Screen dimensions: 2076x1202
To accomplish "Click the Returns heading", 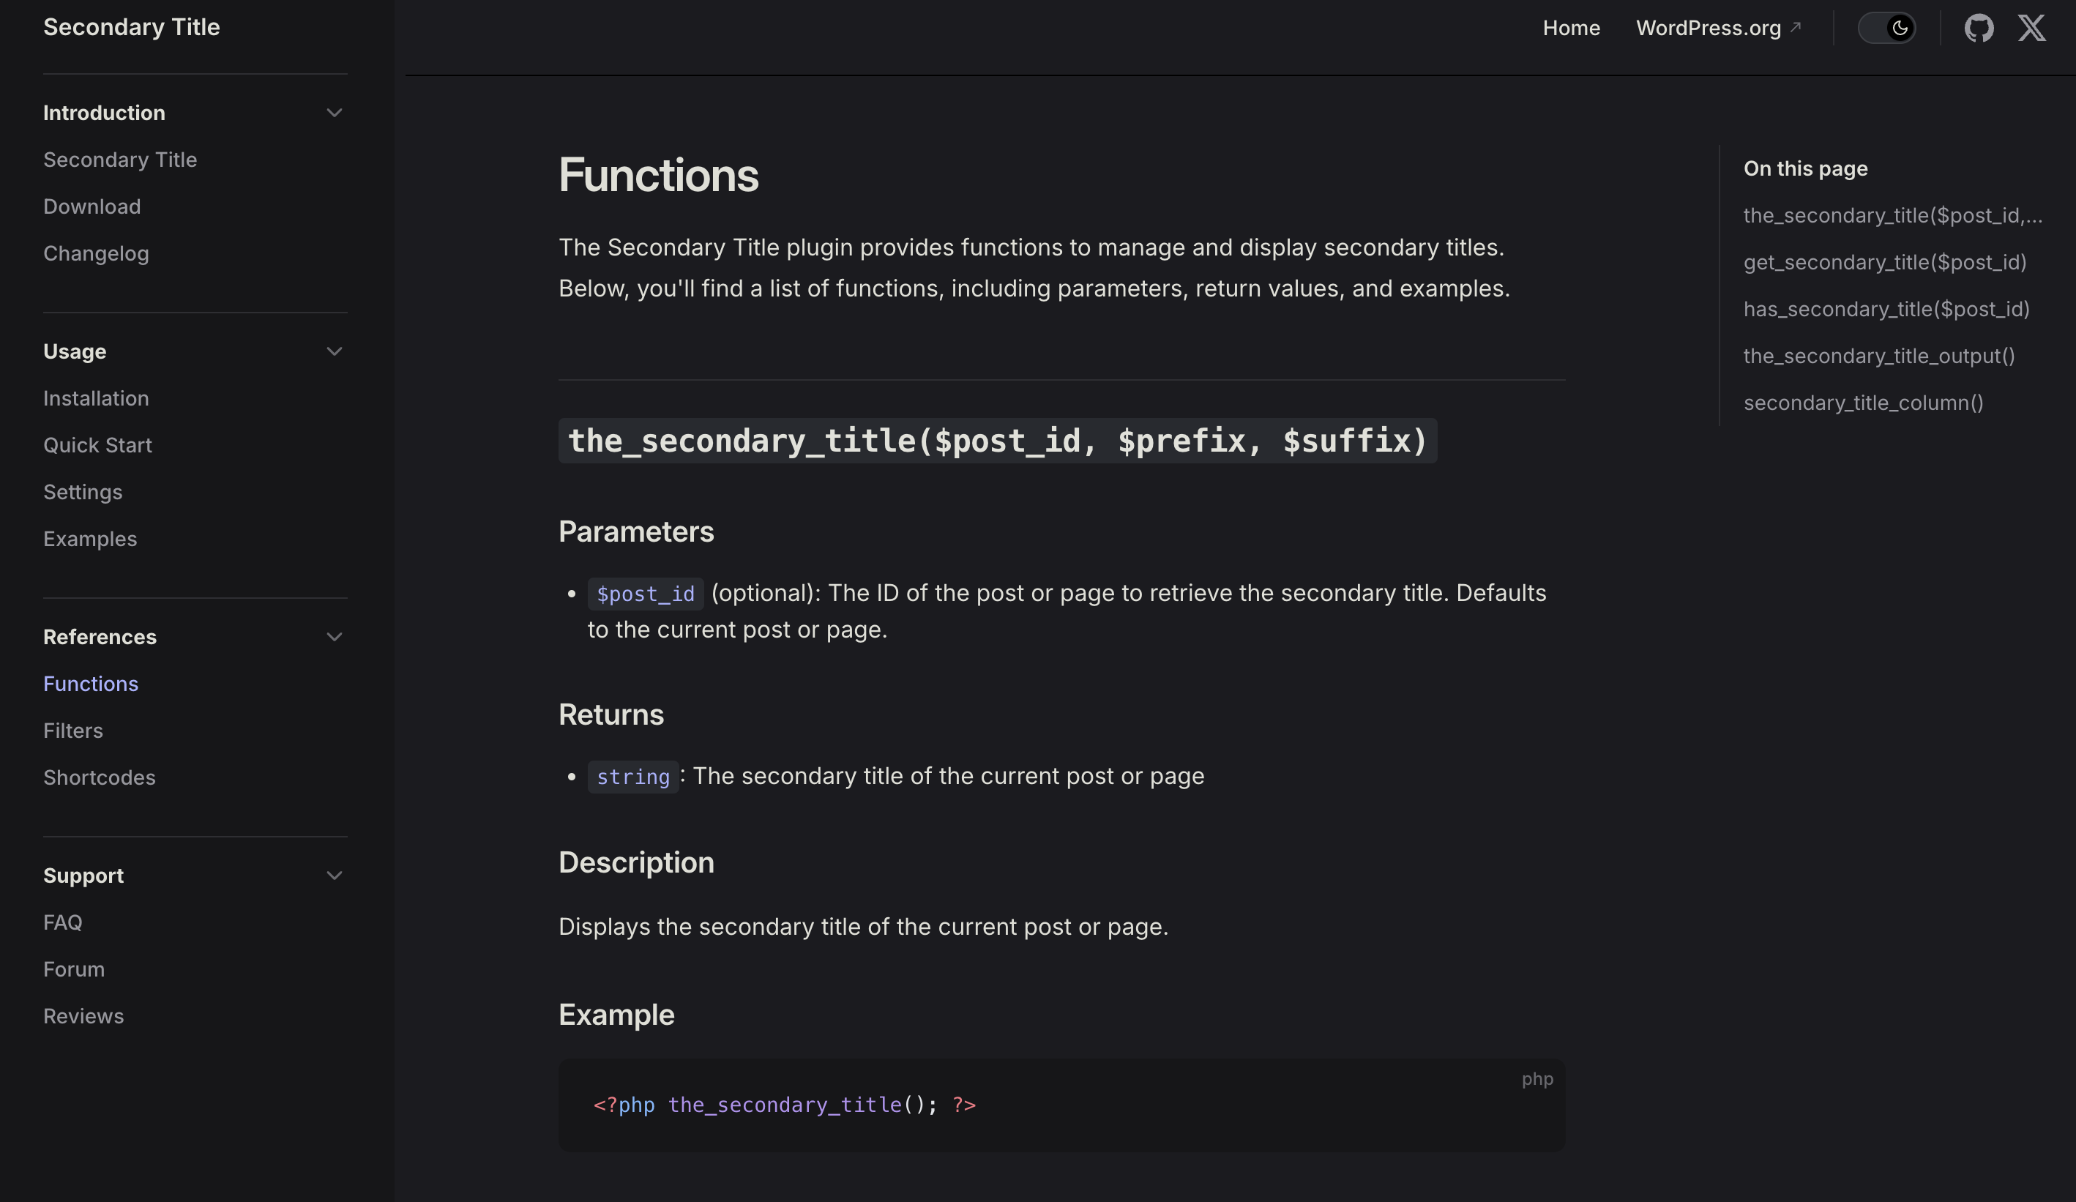I will pyautogui.click(x=611, y=715).
